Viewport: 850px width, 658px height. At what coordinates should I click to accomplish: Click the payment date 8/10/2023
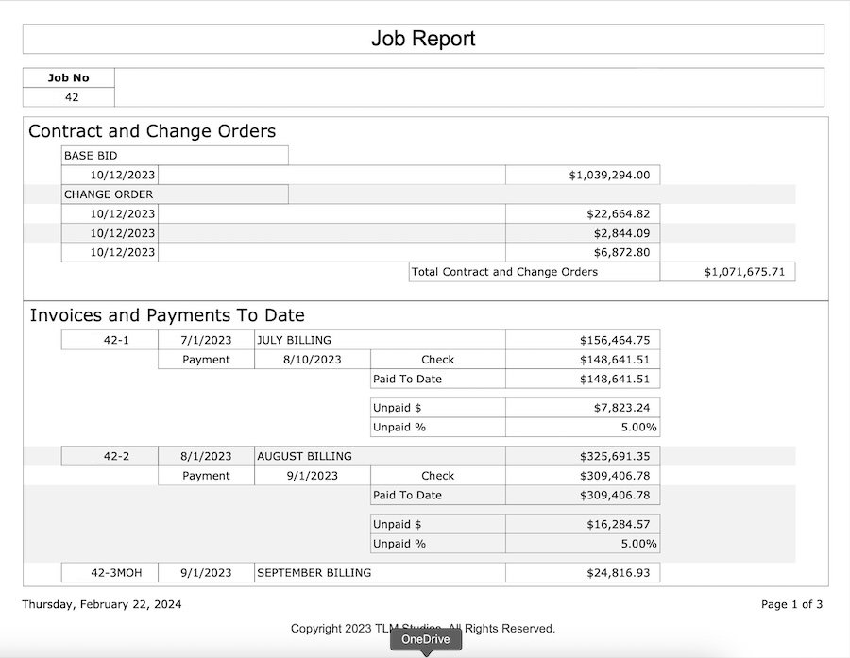click(312, 360)
